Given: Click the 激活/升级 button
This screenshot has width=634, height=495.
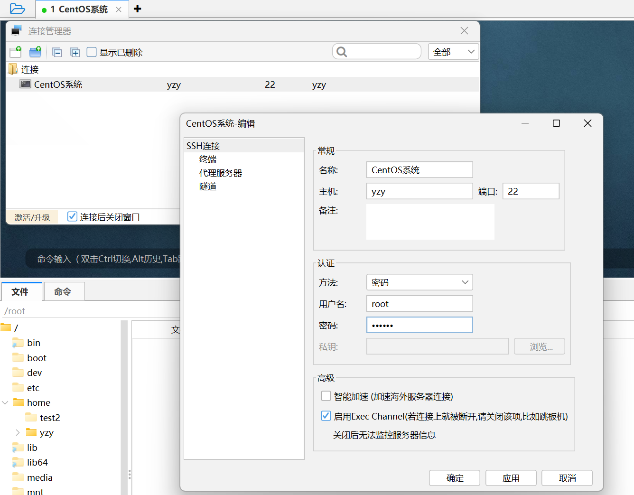Looking at the screenshot, I should click(32, 217).
